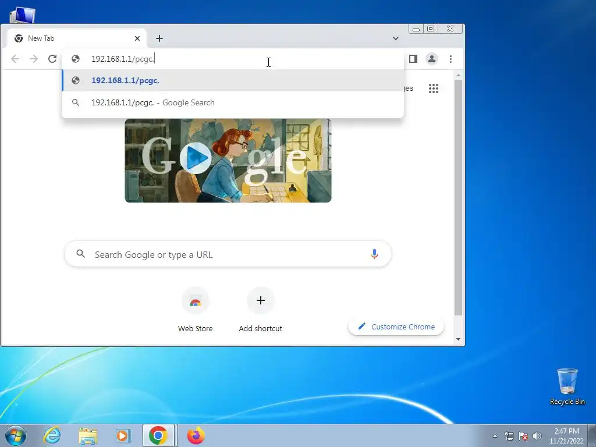Open network status tray icon
Screen dimensions: 596x447
(x=509, y=436)
